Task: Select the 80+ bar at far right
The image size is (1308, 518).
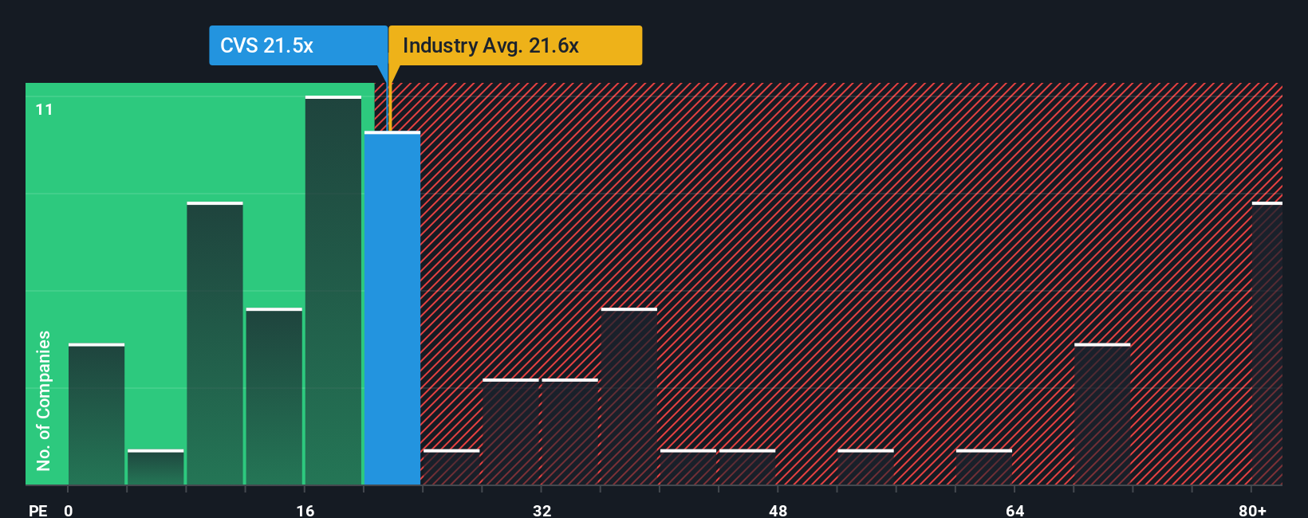Action: [x=1267, y=343]
